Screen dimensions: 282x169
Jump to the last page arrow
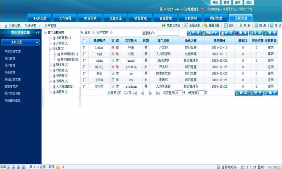158,93
